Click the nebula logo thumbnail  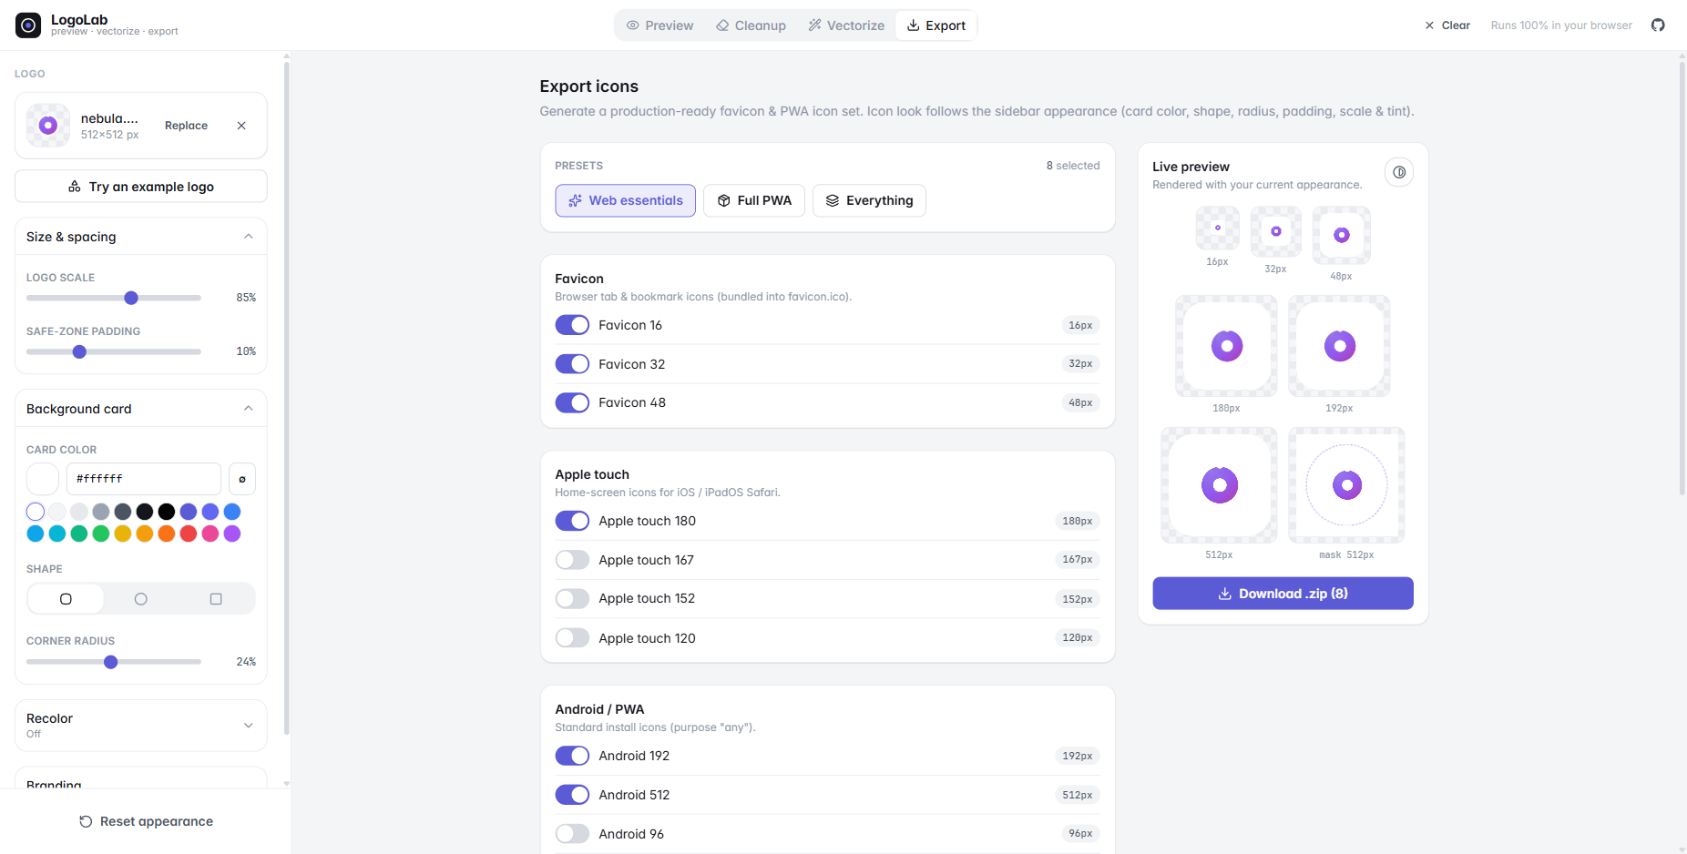[x=48, y=126]
